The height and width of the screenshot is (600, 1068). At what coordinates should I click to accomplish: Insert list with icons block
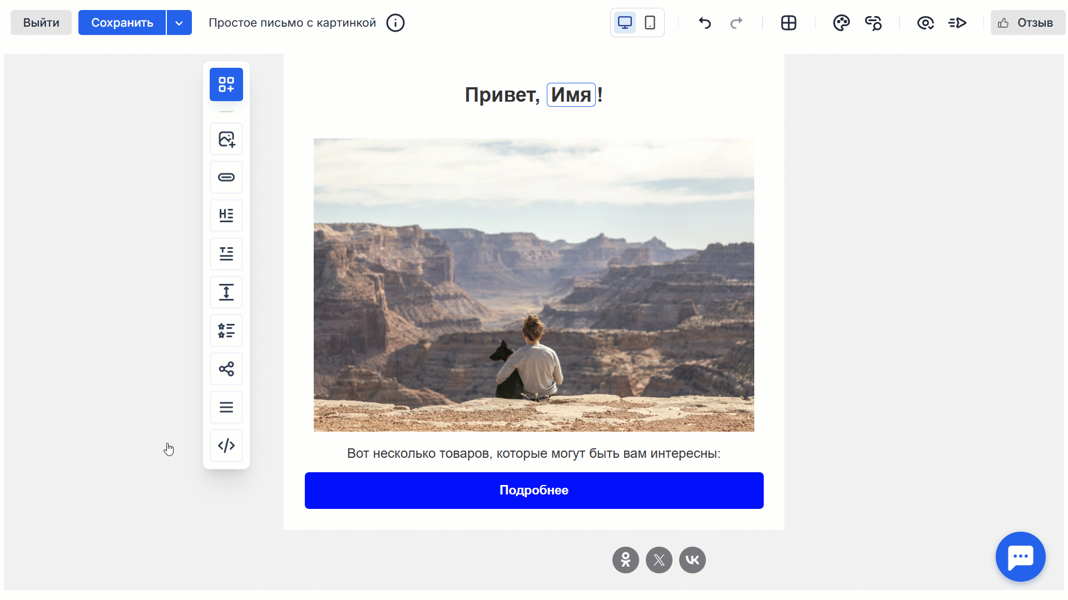coord(226,331)
